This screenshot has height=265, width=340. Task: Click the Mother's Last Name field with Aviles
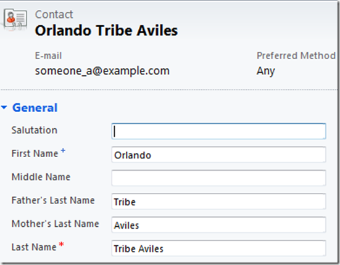tap(218, 225)
